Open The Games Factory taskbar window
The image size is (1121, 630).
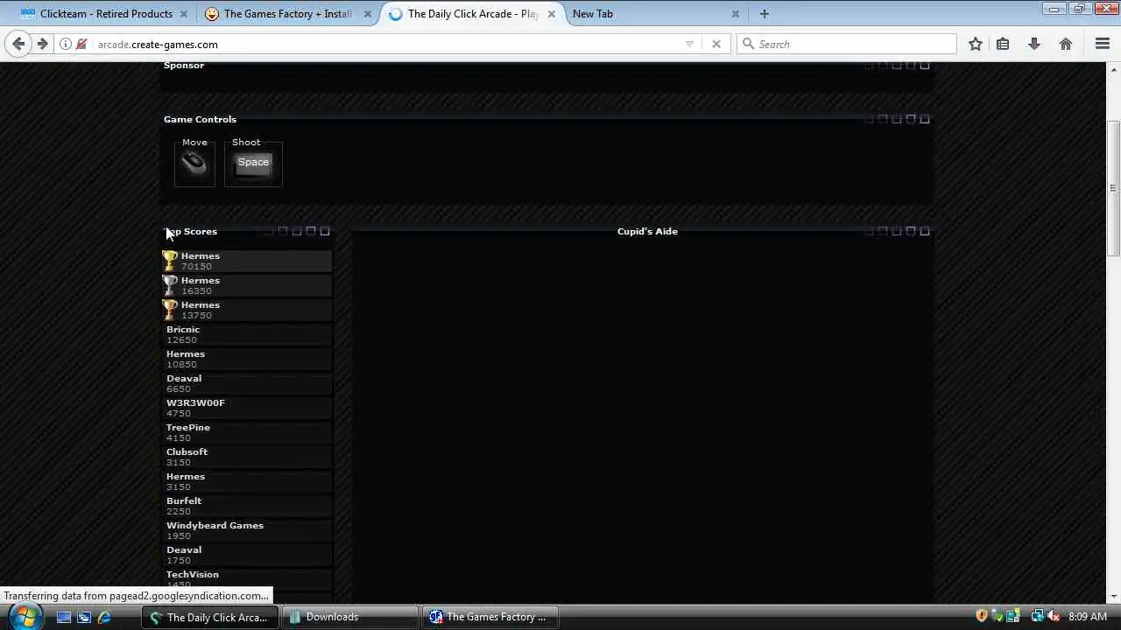coord(490,617)
